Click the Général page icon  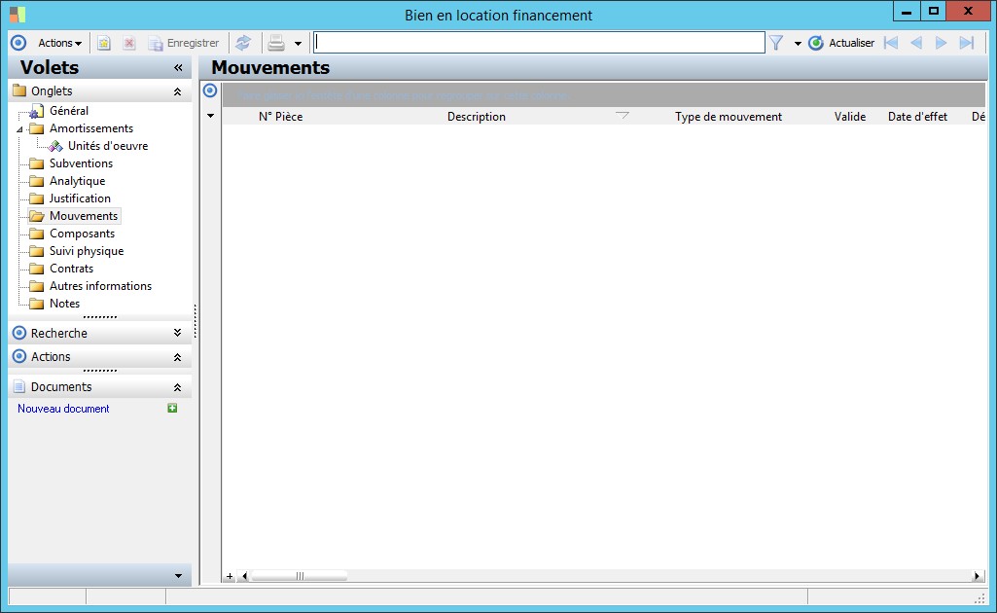coord(37,112)
